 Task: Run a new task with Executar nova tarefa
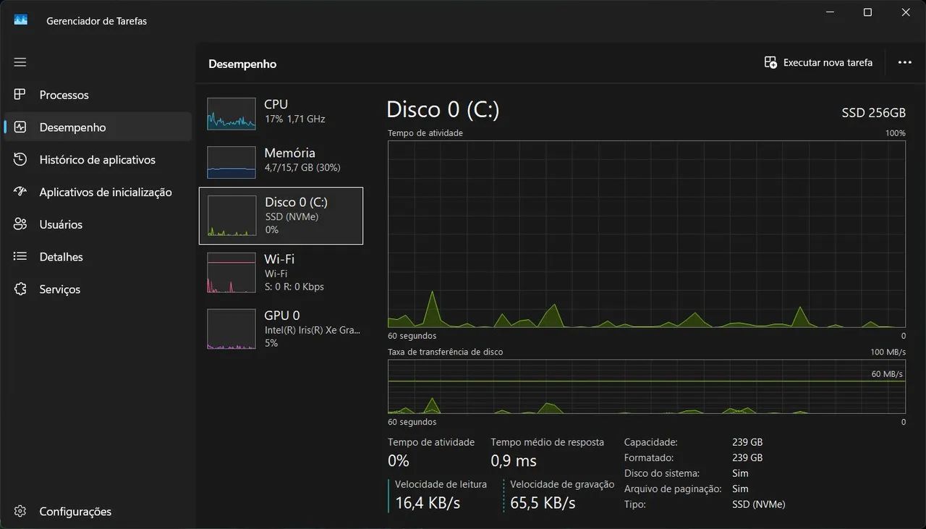pos(818,62)
